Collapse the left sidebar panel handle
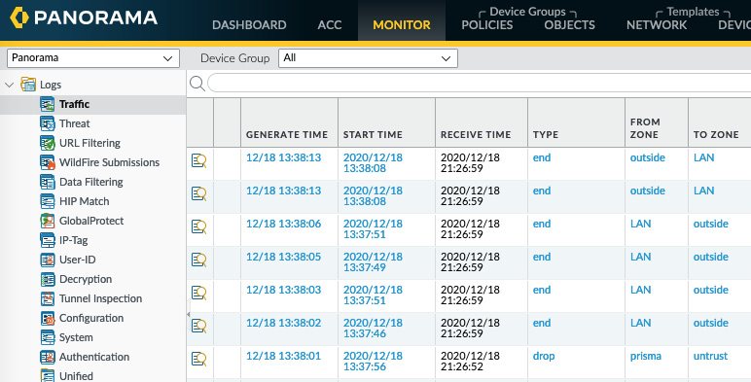This screenshot has width=751, height=382. [188, 315]
